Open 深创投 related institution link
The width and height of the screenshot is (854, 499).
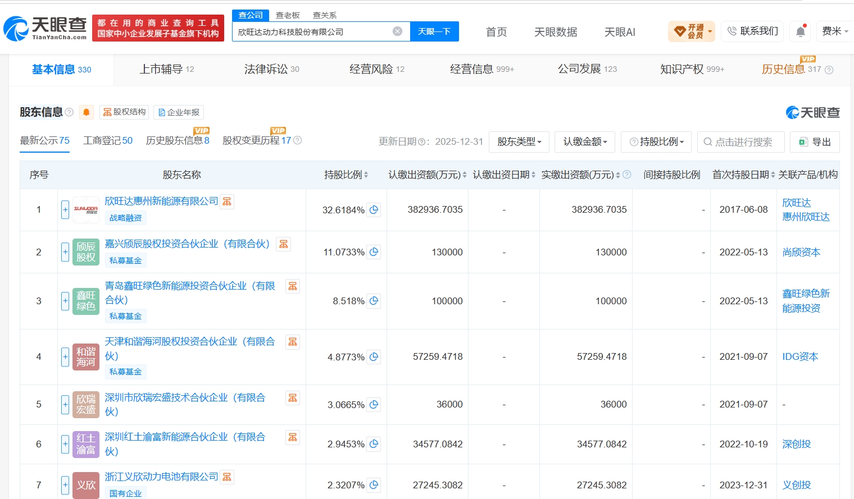tap(797, 444)
